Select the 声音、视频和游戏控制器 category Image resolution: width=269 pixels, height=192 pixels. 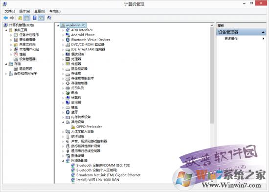click(x=89, y=141)
